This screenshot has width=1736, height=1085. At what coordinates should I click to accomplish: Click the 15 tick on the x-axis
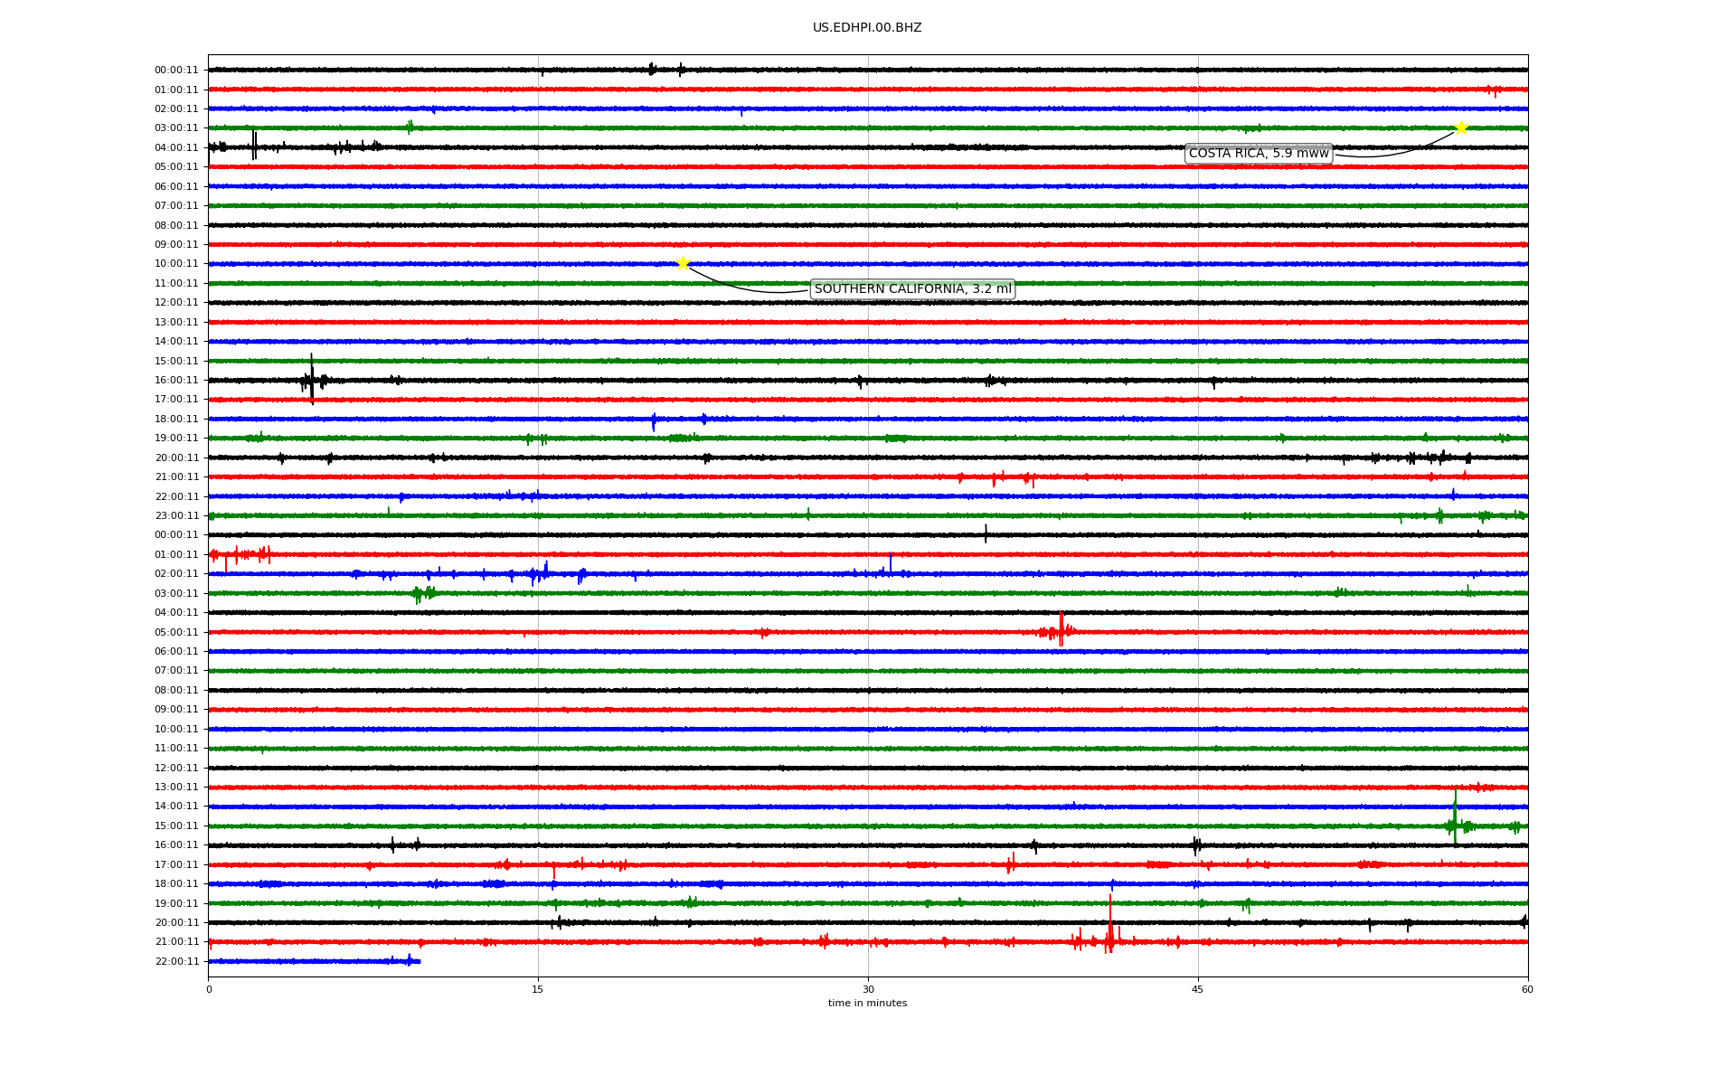click(538, 989)
